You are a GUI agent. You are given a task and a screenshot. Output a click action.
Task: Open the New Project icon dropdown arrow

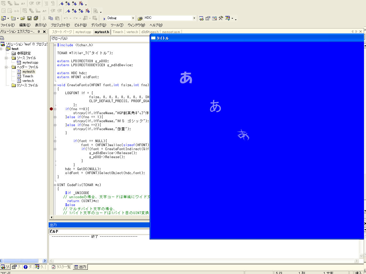tap(8, 18)
